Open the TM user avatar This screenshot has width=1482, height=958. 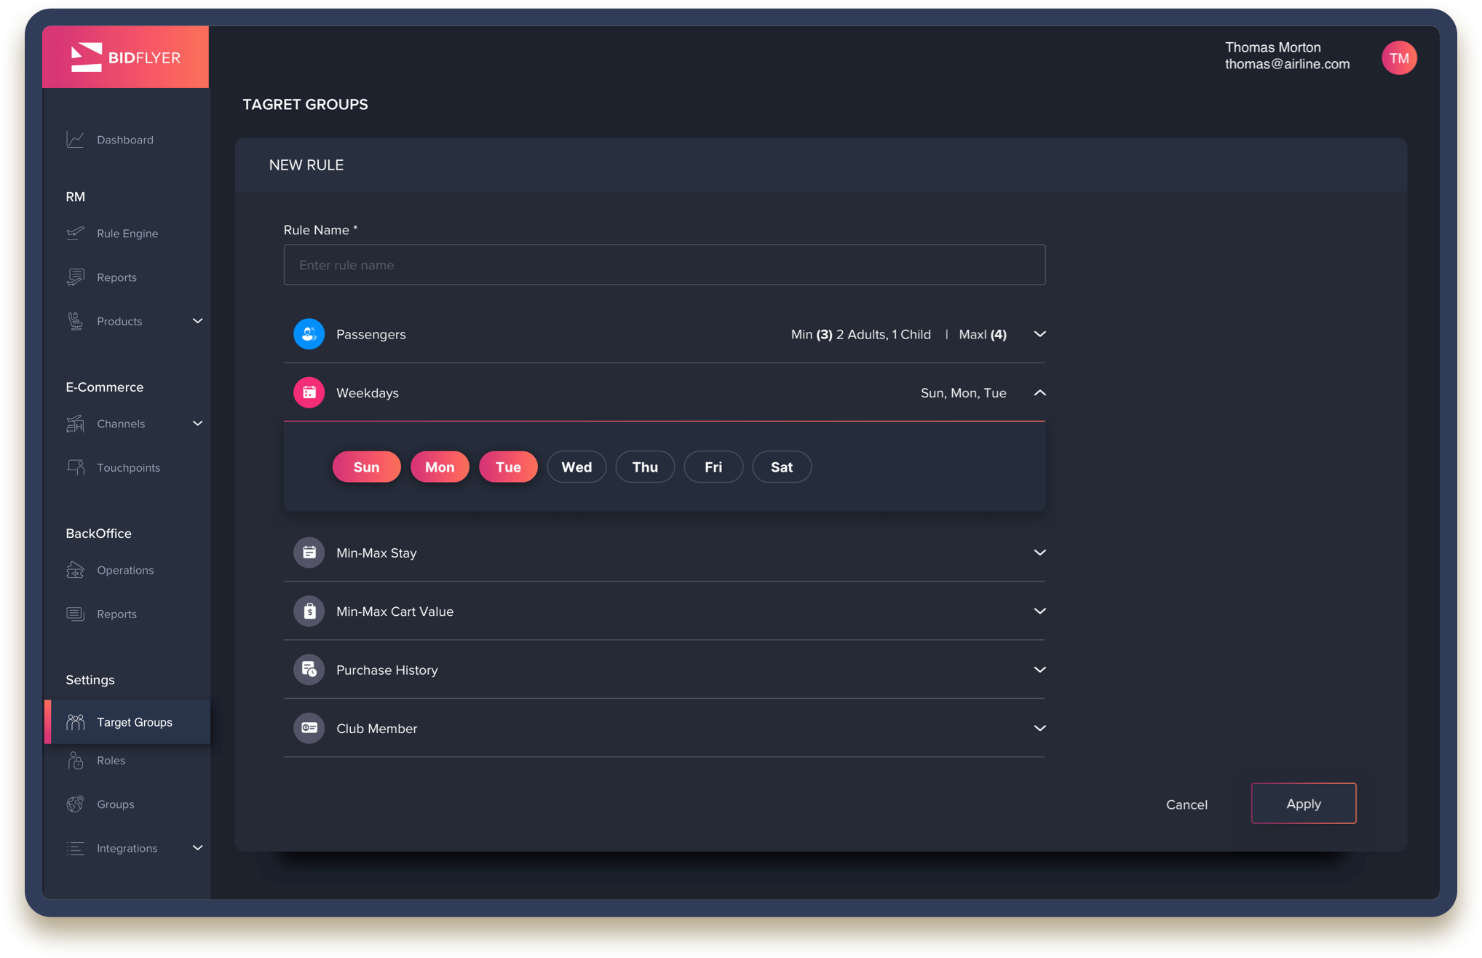(x=1398, y=58)
